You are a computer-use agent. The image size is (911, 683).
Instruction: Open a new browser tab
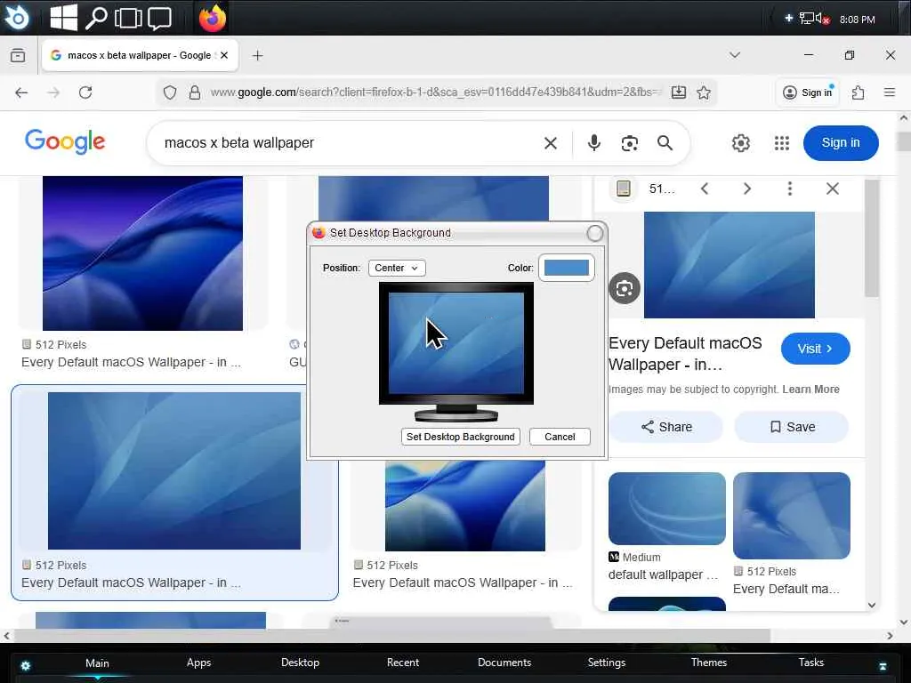(x=257, y=55)
